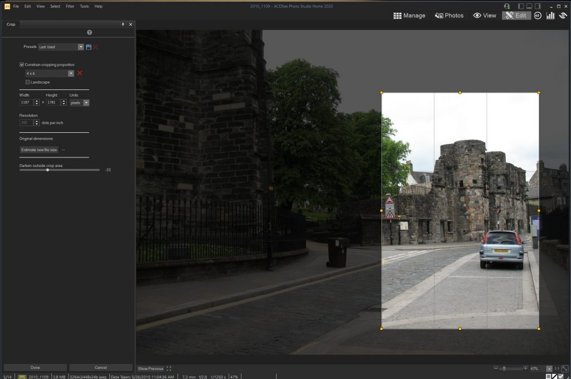Viewport: 571px width, 379px height.
Task: Open the Units pixels dropdown
Action: coord(86,103)
